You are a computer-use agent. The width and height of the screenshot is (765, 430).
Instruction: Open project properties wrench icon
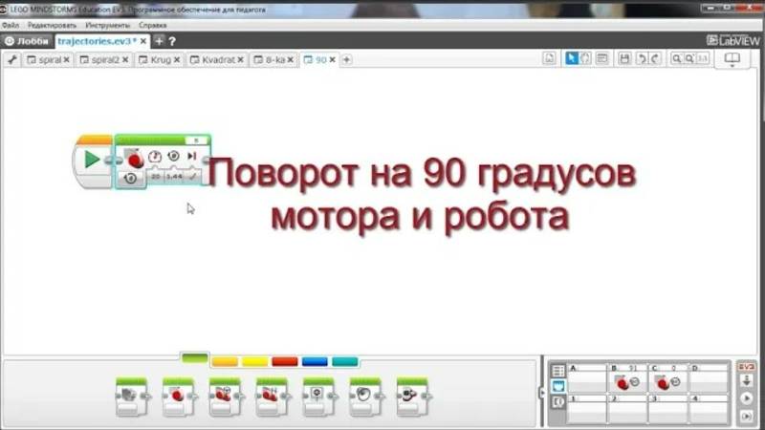click(12, 59)
